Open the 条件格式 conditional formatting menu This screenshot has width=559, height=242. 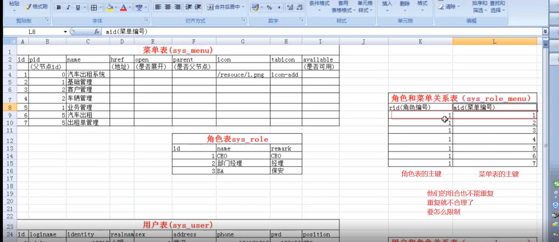(x=319, y=6)
